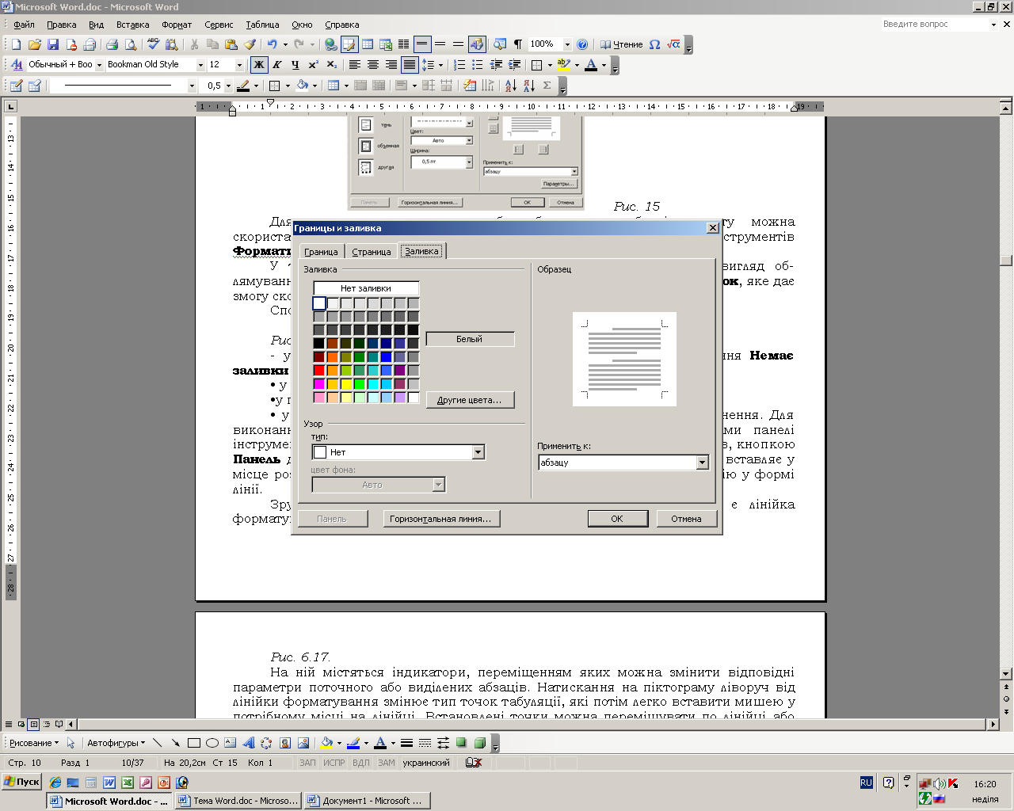Open the 100% zoom dropdown

pos(567,44)
